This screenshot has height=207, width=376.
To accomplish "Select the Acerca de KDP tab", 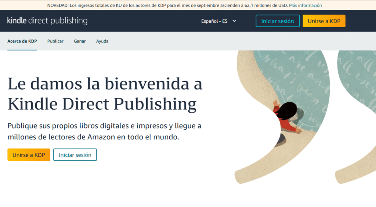I will pyautogui.click(x=22, y=41).
